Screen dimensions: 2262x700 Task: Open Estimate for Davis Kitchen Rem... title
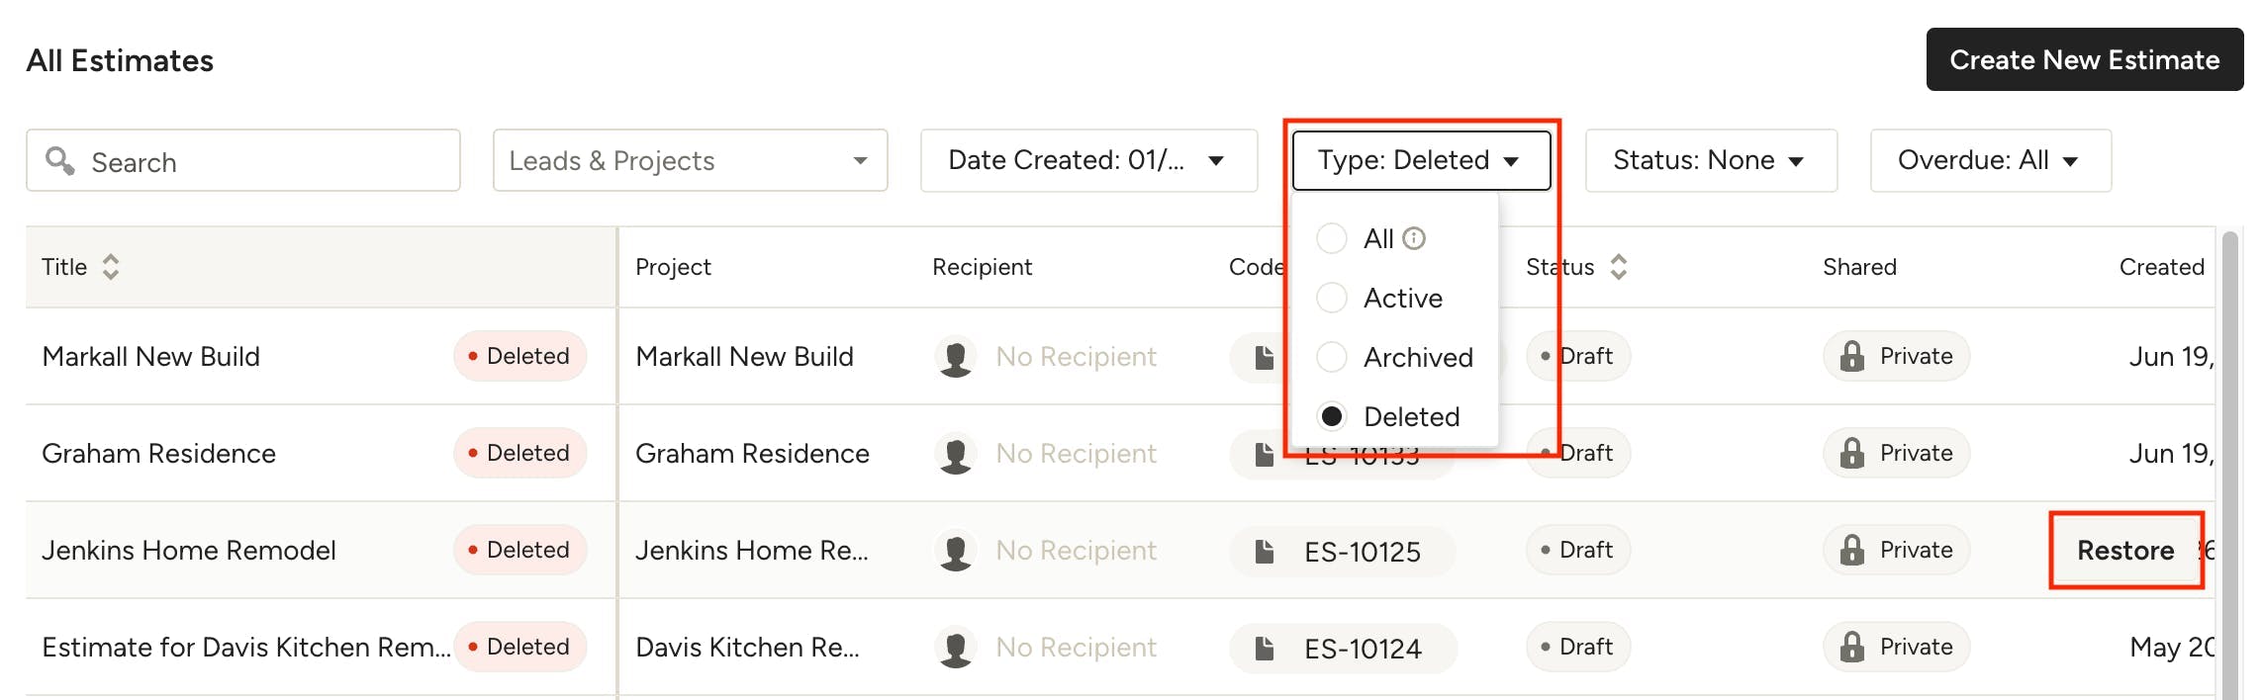pos(245,648)
